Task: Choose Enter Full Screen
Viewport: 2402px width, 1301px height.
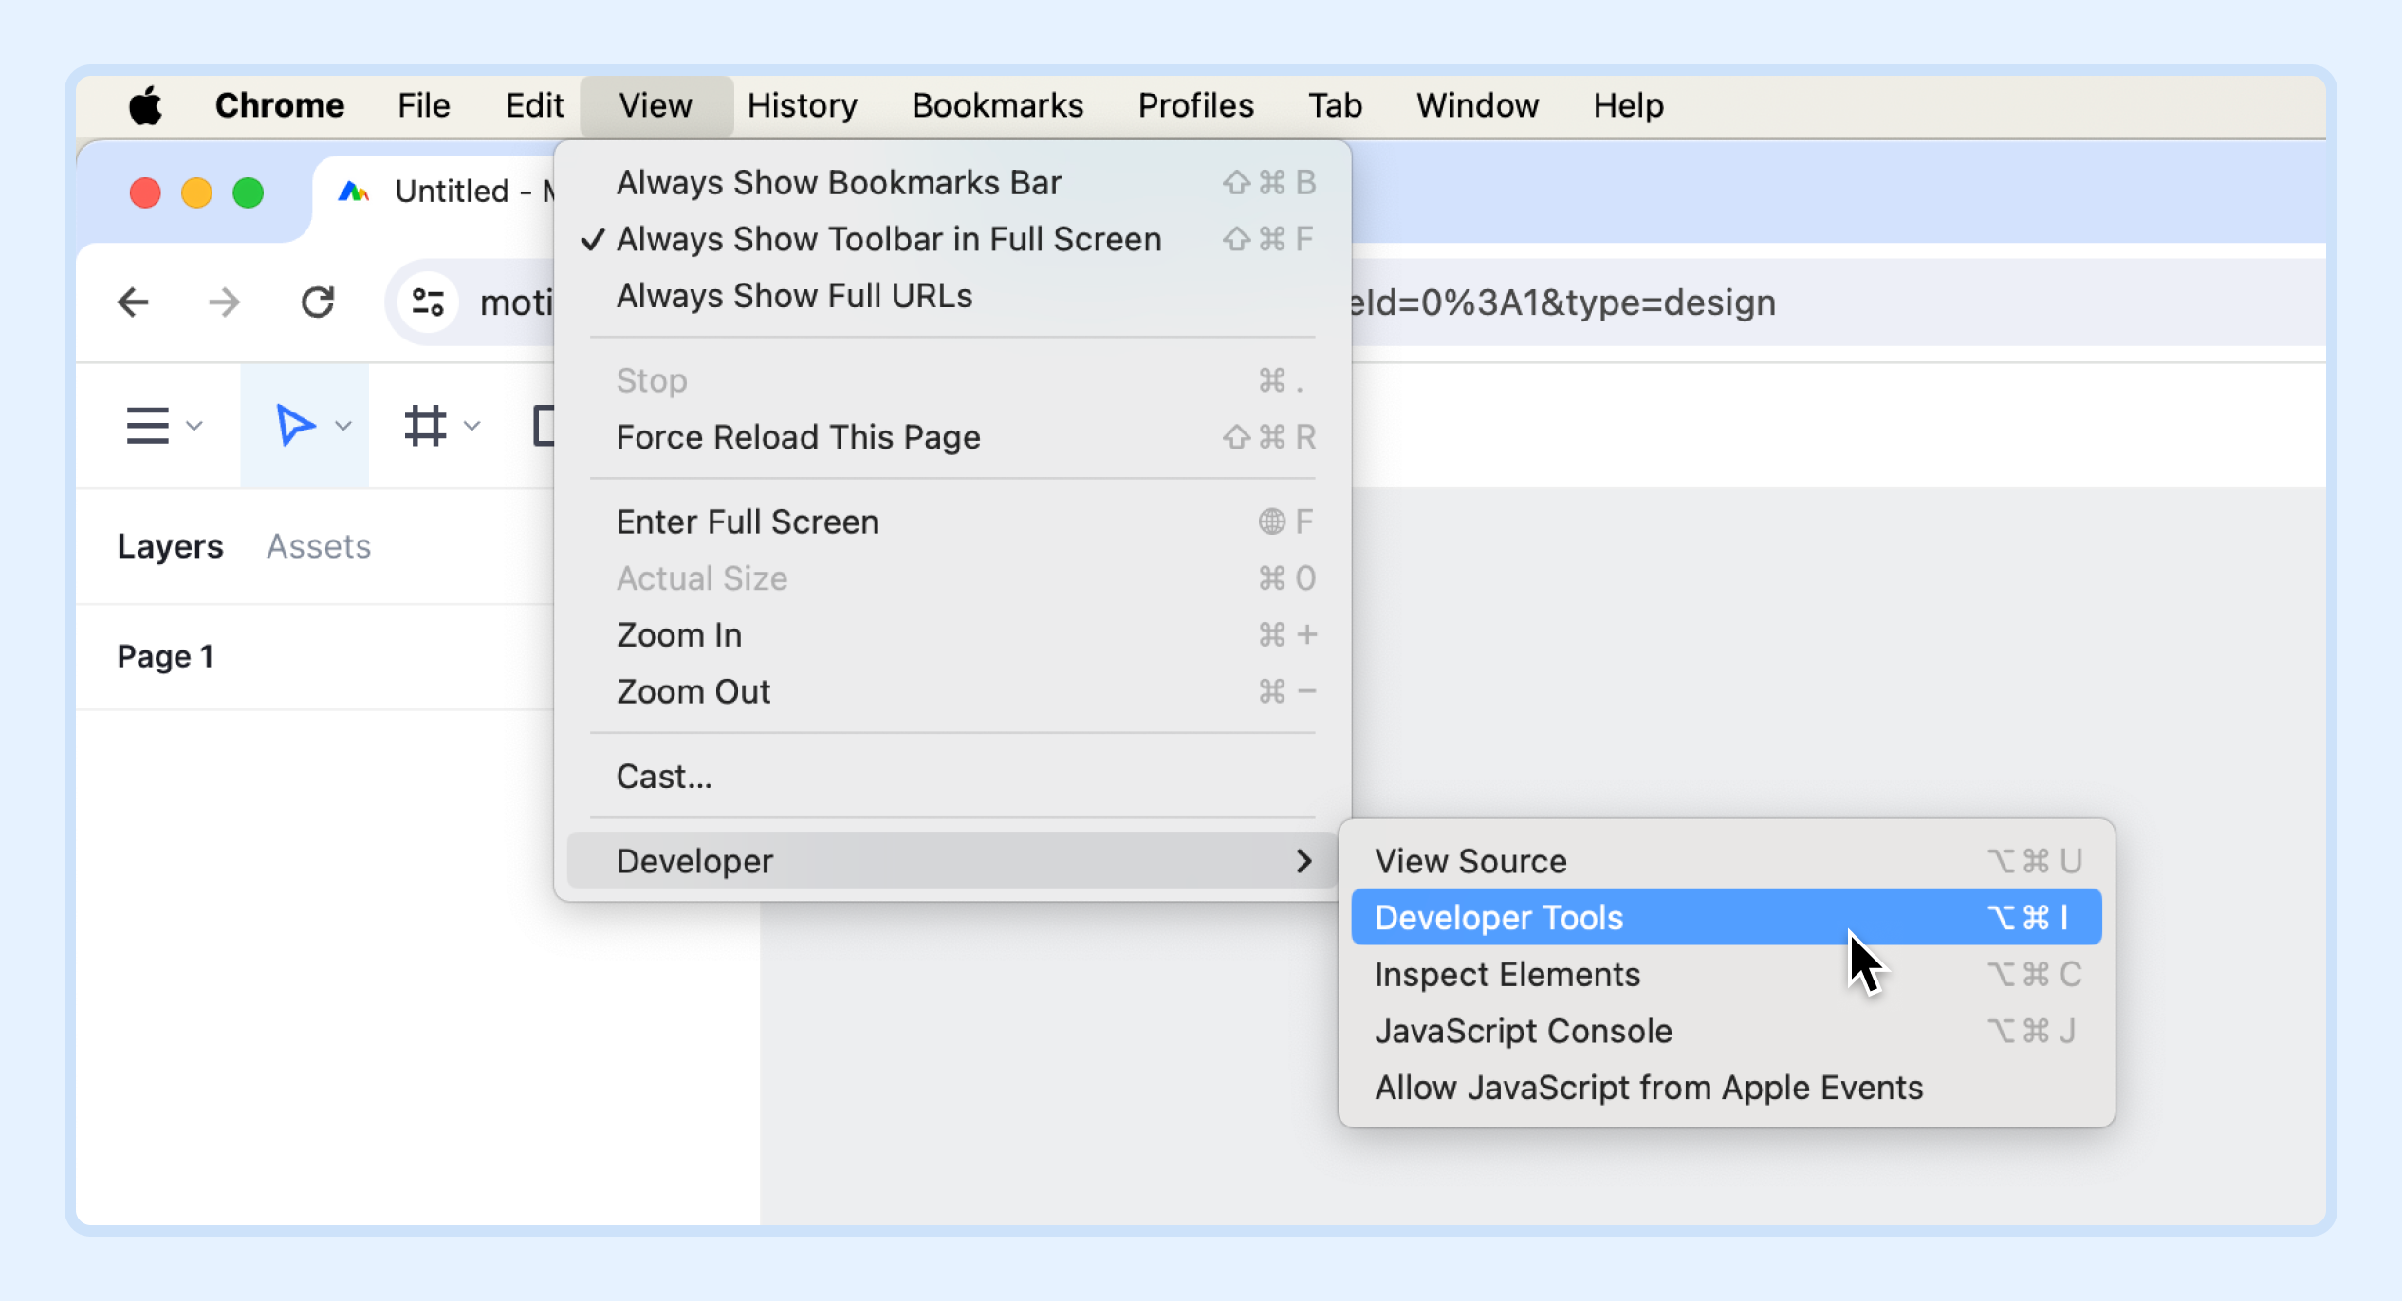Action: (952, 522)
